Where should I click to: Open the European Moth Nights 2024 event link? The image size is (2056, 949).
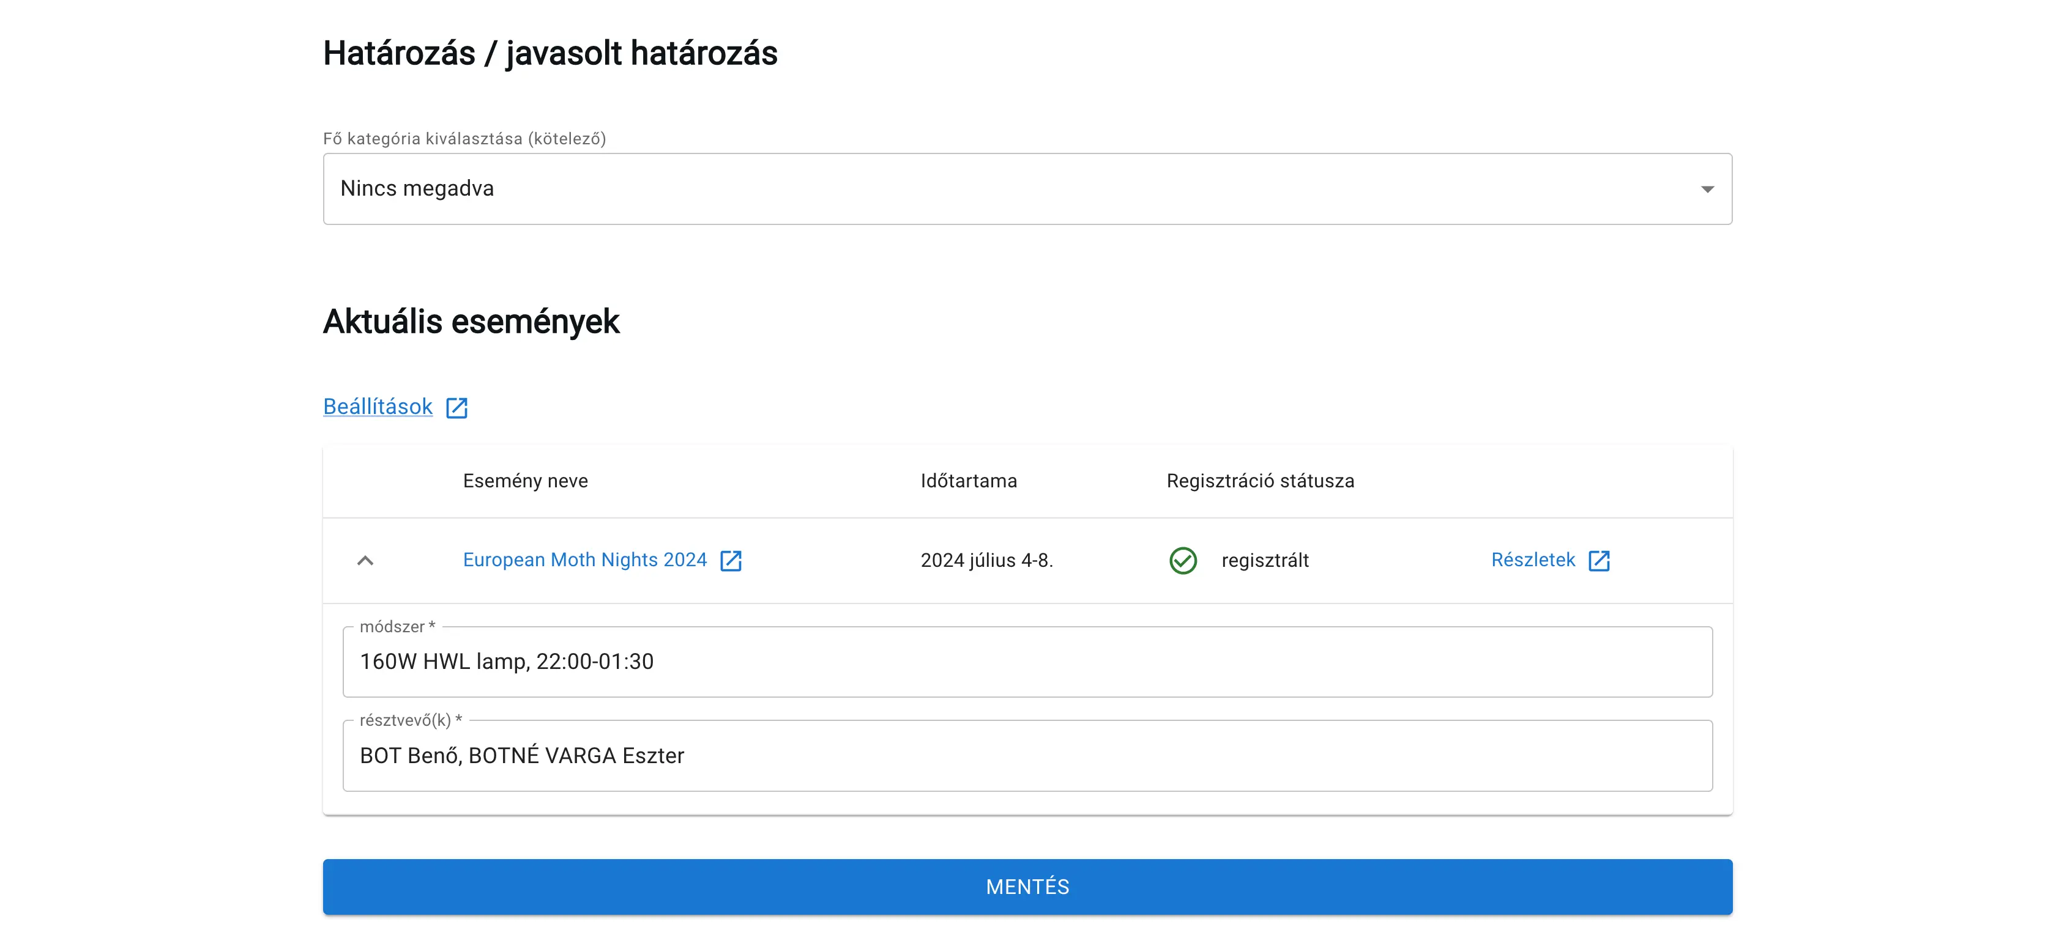pos(584,560)
